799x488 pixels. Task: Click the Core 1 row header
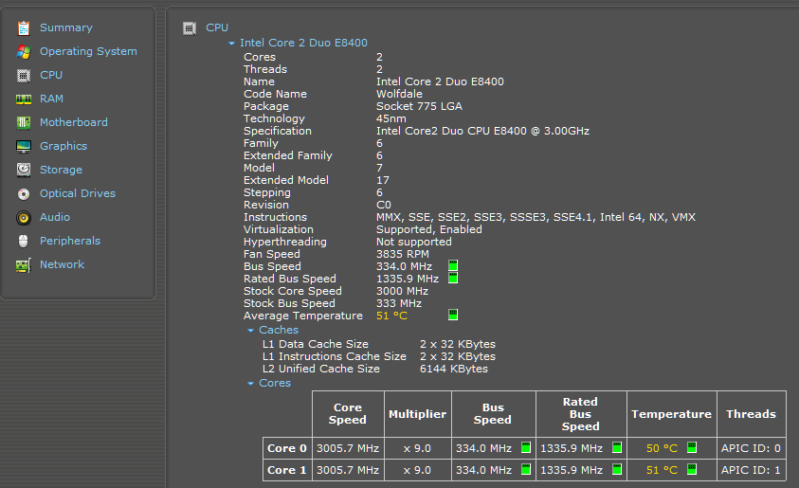(287, 470)
